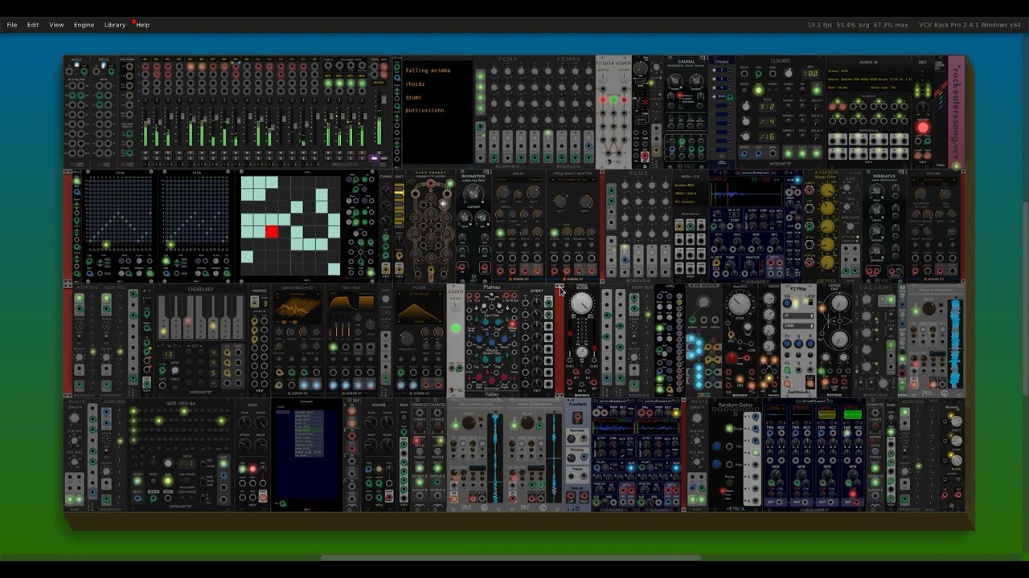The image size is (1029, 578).
Task: Toggle the red RECORD button on the REC module
Action: point(923,128)
